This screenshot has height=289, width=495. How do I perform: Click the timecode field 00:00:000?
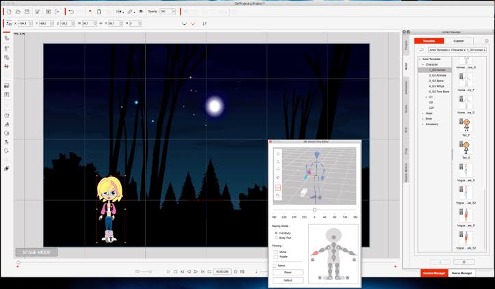[223, 272]
